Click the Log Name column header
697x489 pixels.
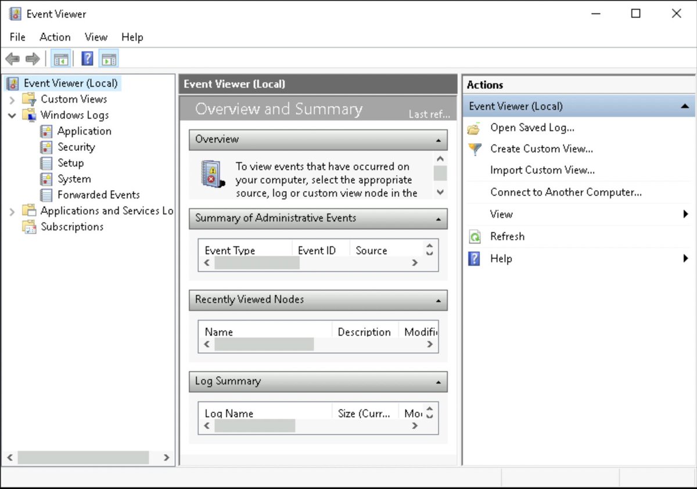click(x=265, y=412)
